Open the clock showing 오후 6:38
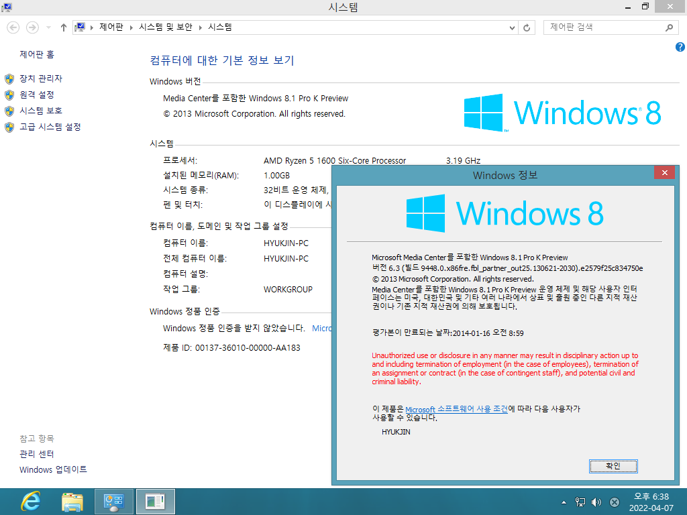This screenshot has width=687, height=515. pyautogui.click(x=651, y=502)
